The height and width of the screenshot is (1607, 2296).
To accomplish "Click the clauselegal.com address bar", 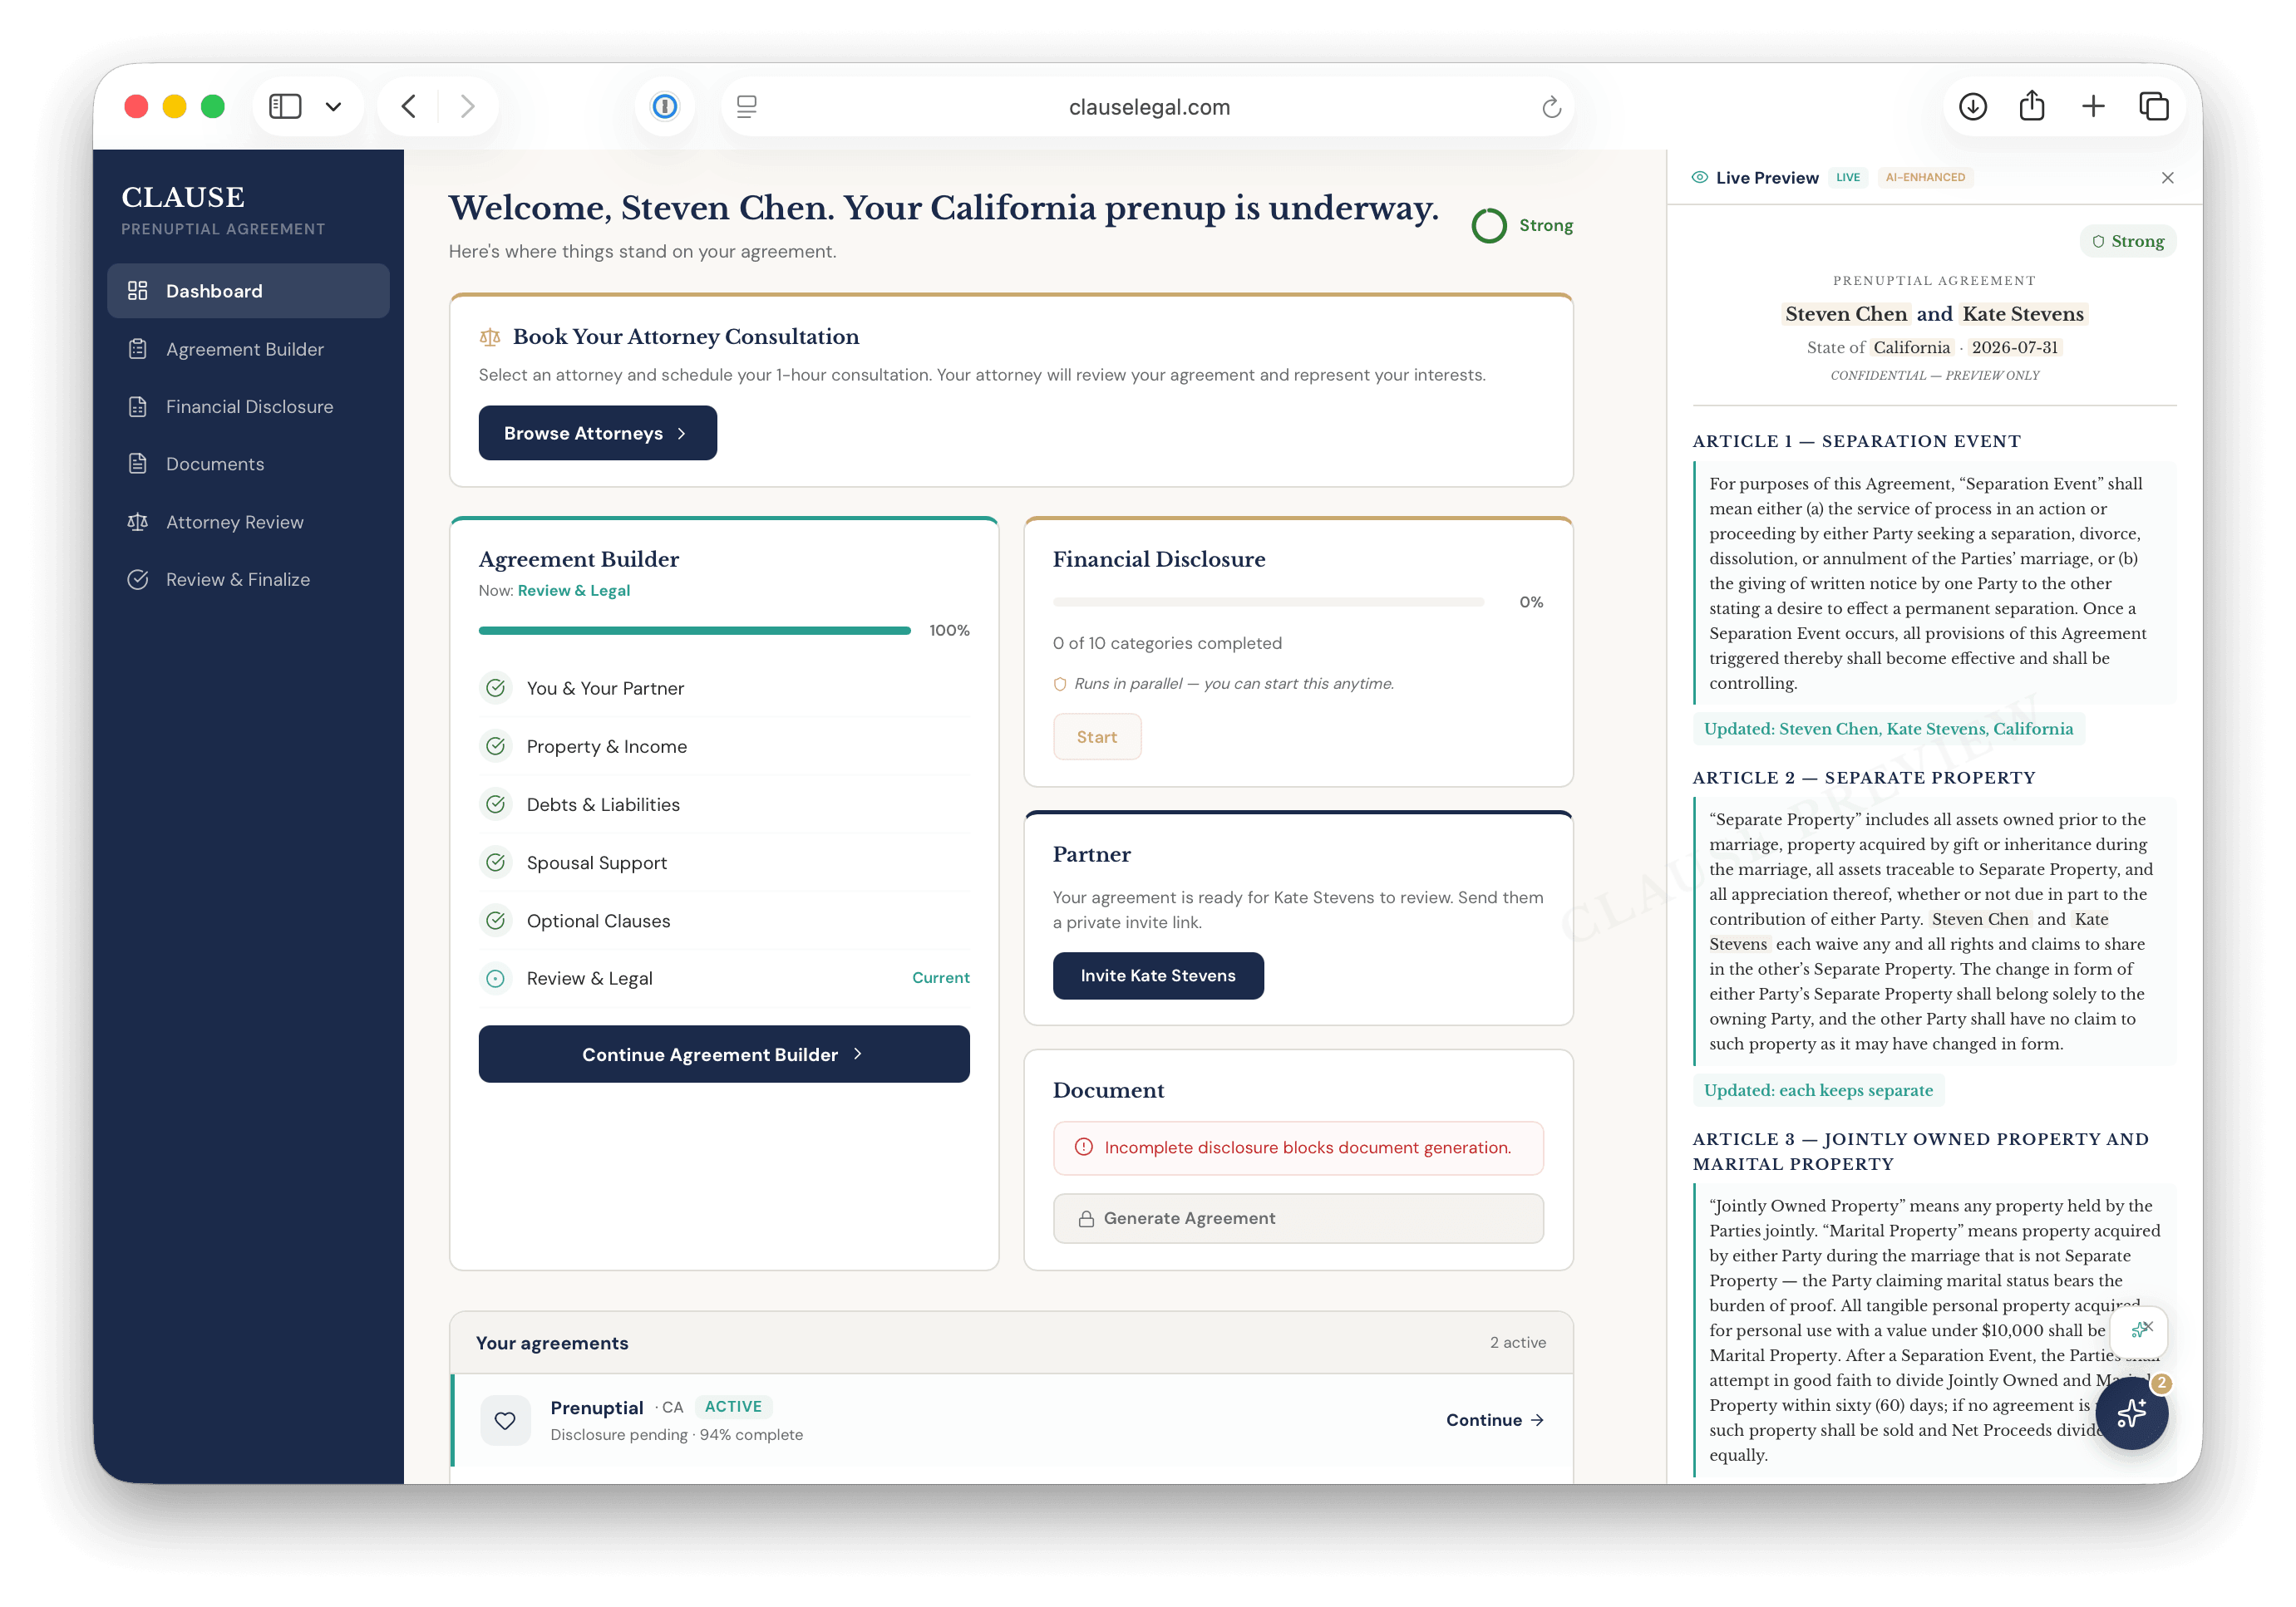I will [1148, 107].
